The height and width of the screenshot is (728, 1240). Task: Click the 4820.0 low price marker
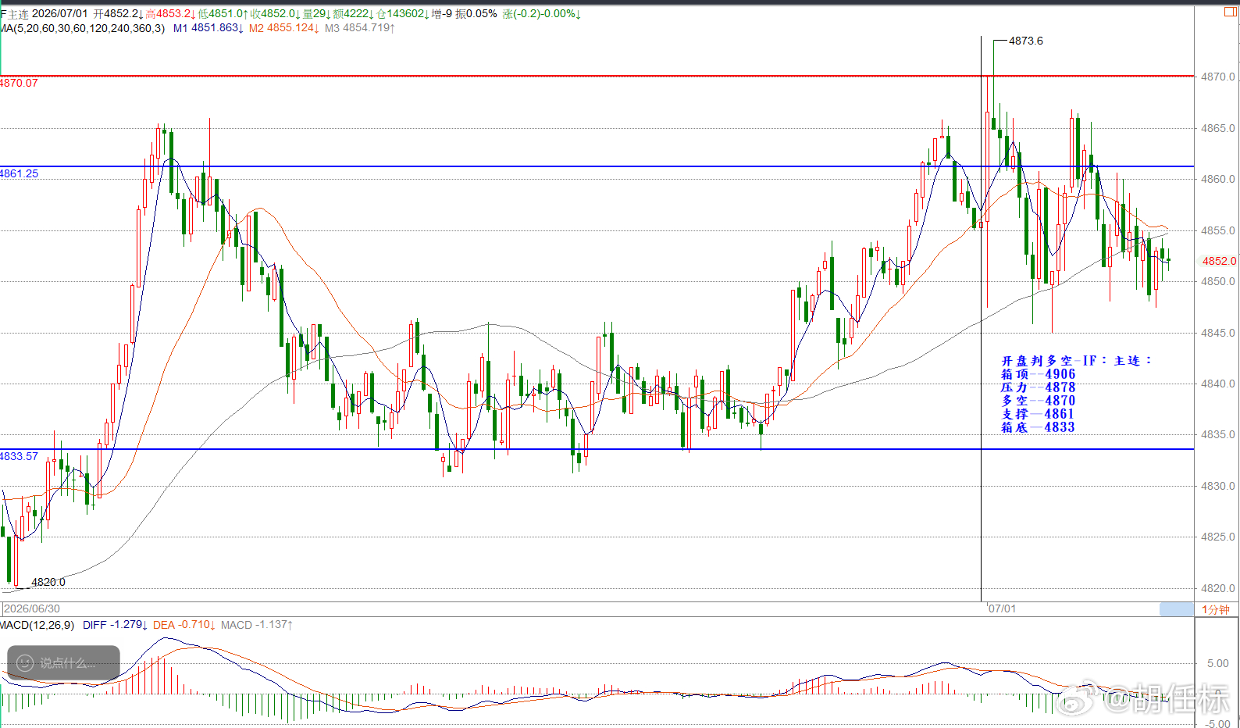tap(48, 582)
